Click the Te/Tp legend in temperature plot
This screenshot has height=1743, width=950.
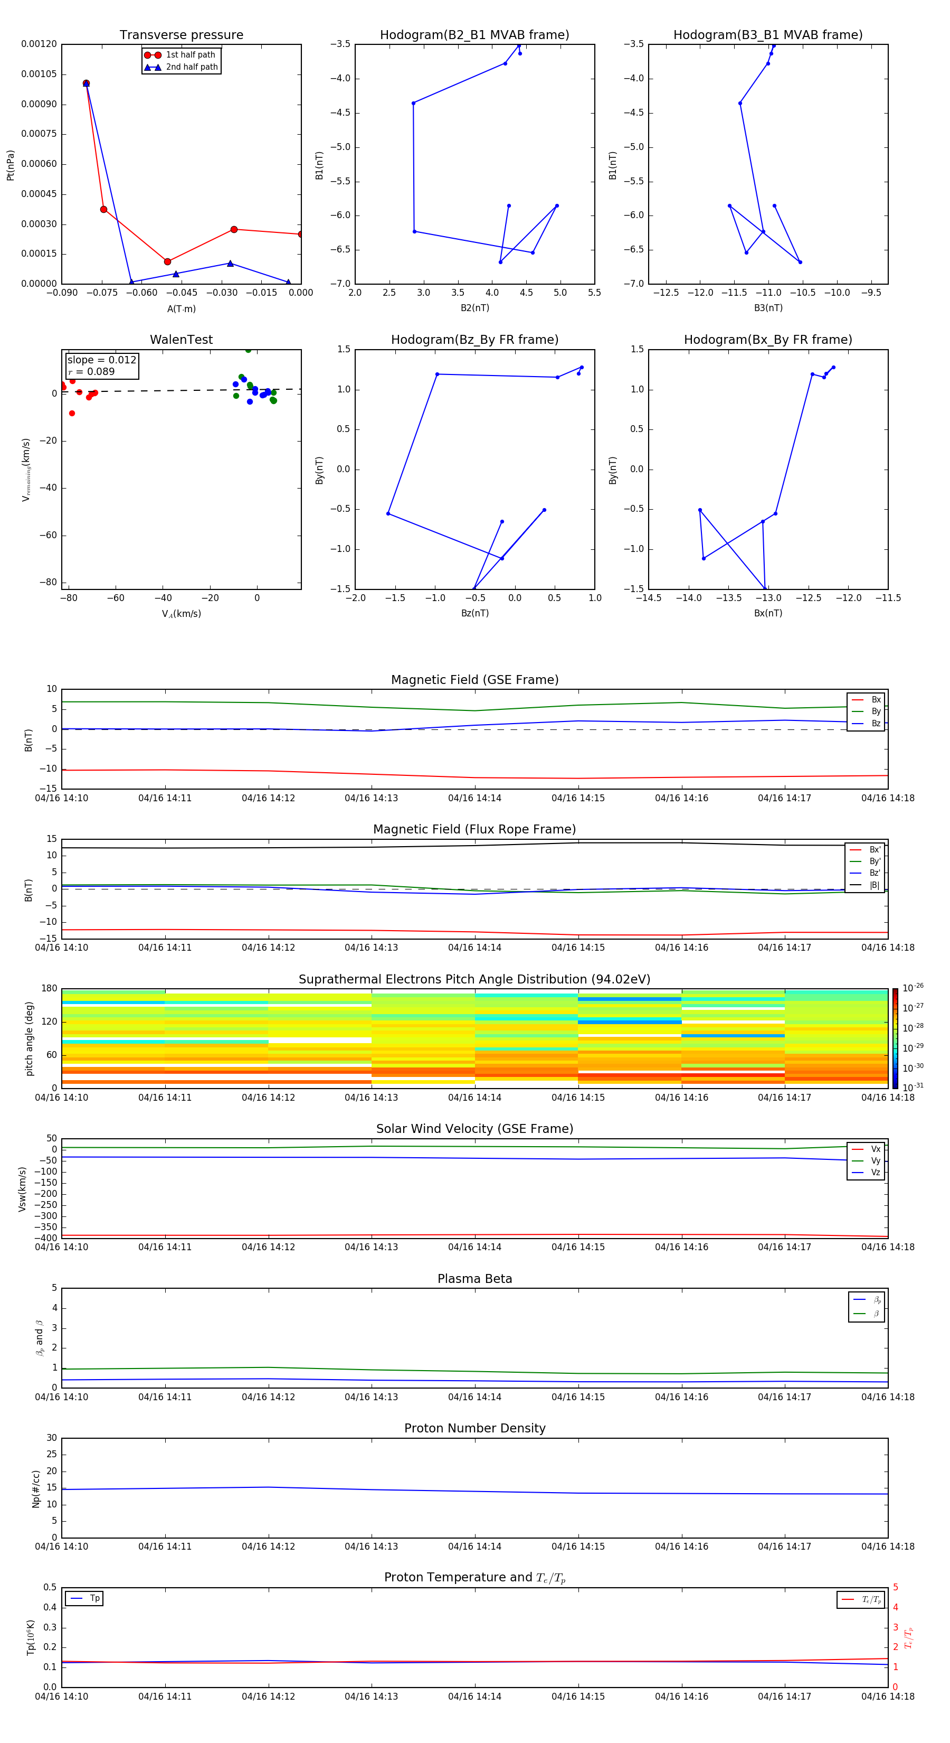coord(861,1599)
